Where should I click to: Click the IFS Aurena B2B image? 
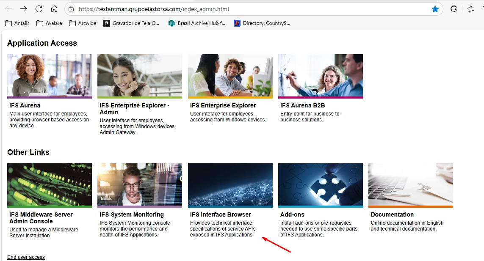321,76
